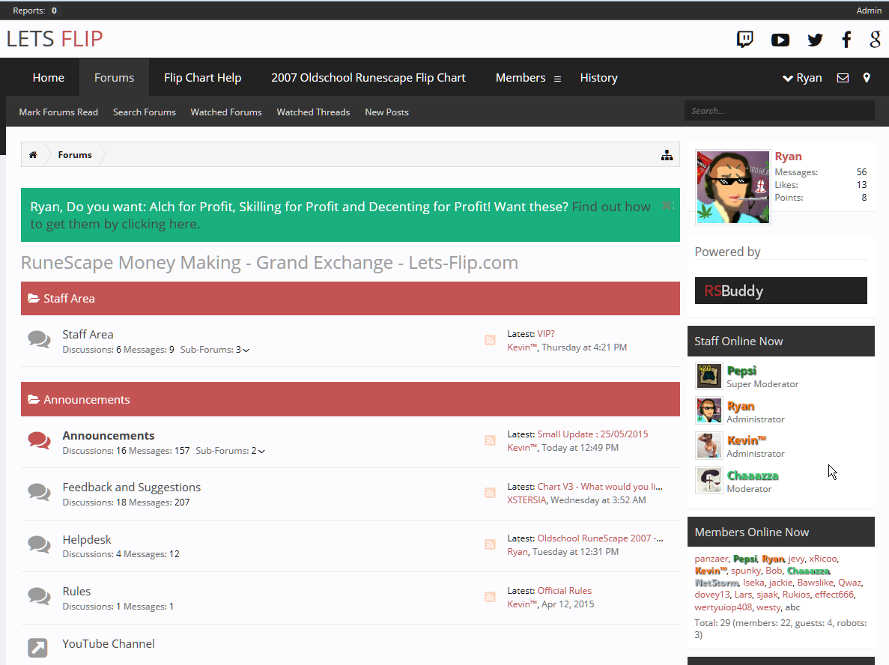
Task: Expand Announcements sub-forums dropdown
Action: point(261,452)
